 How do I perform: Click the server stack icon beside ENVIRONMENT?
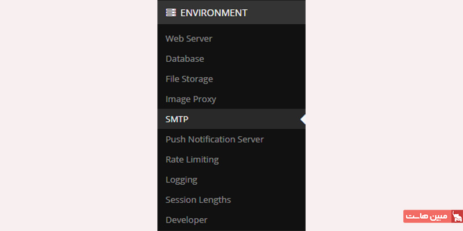(171, 13)
